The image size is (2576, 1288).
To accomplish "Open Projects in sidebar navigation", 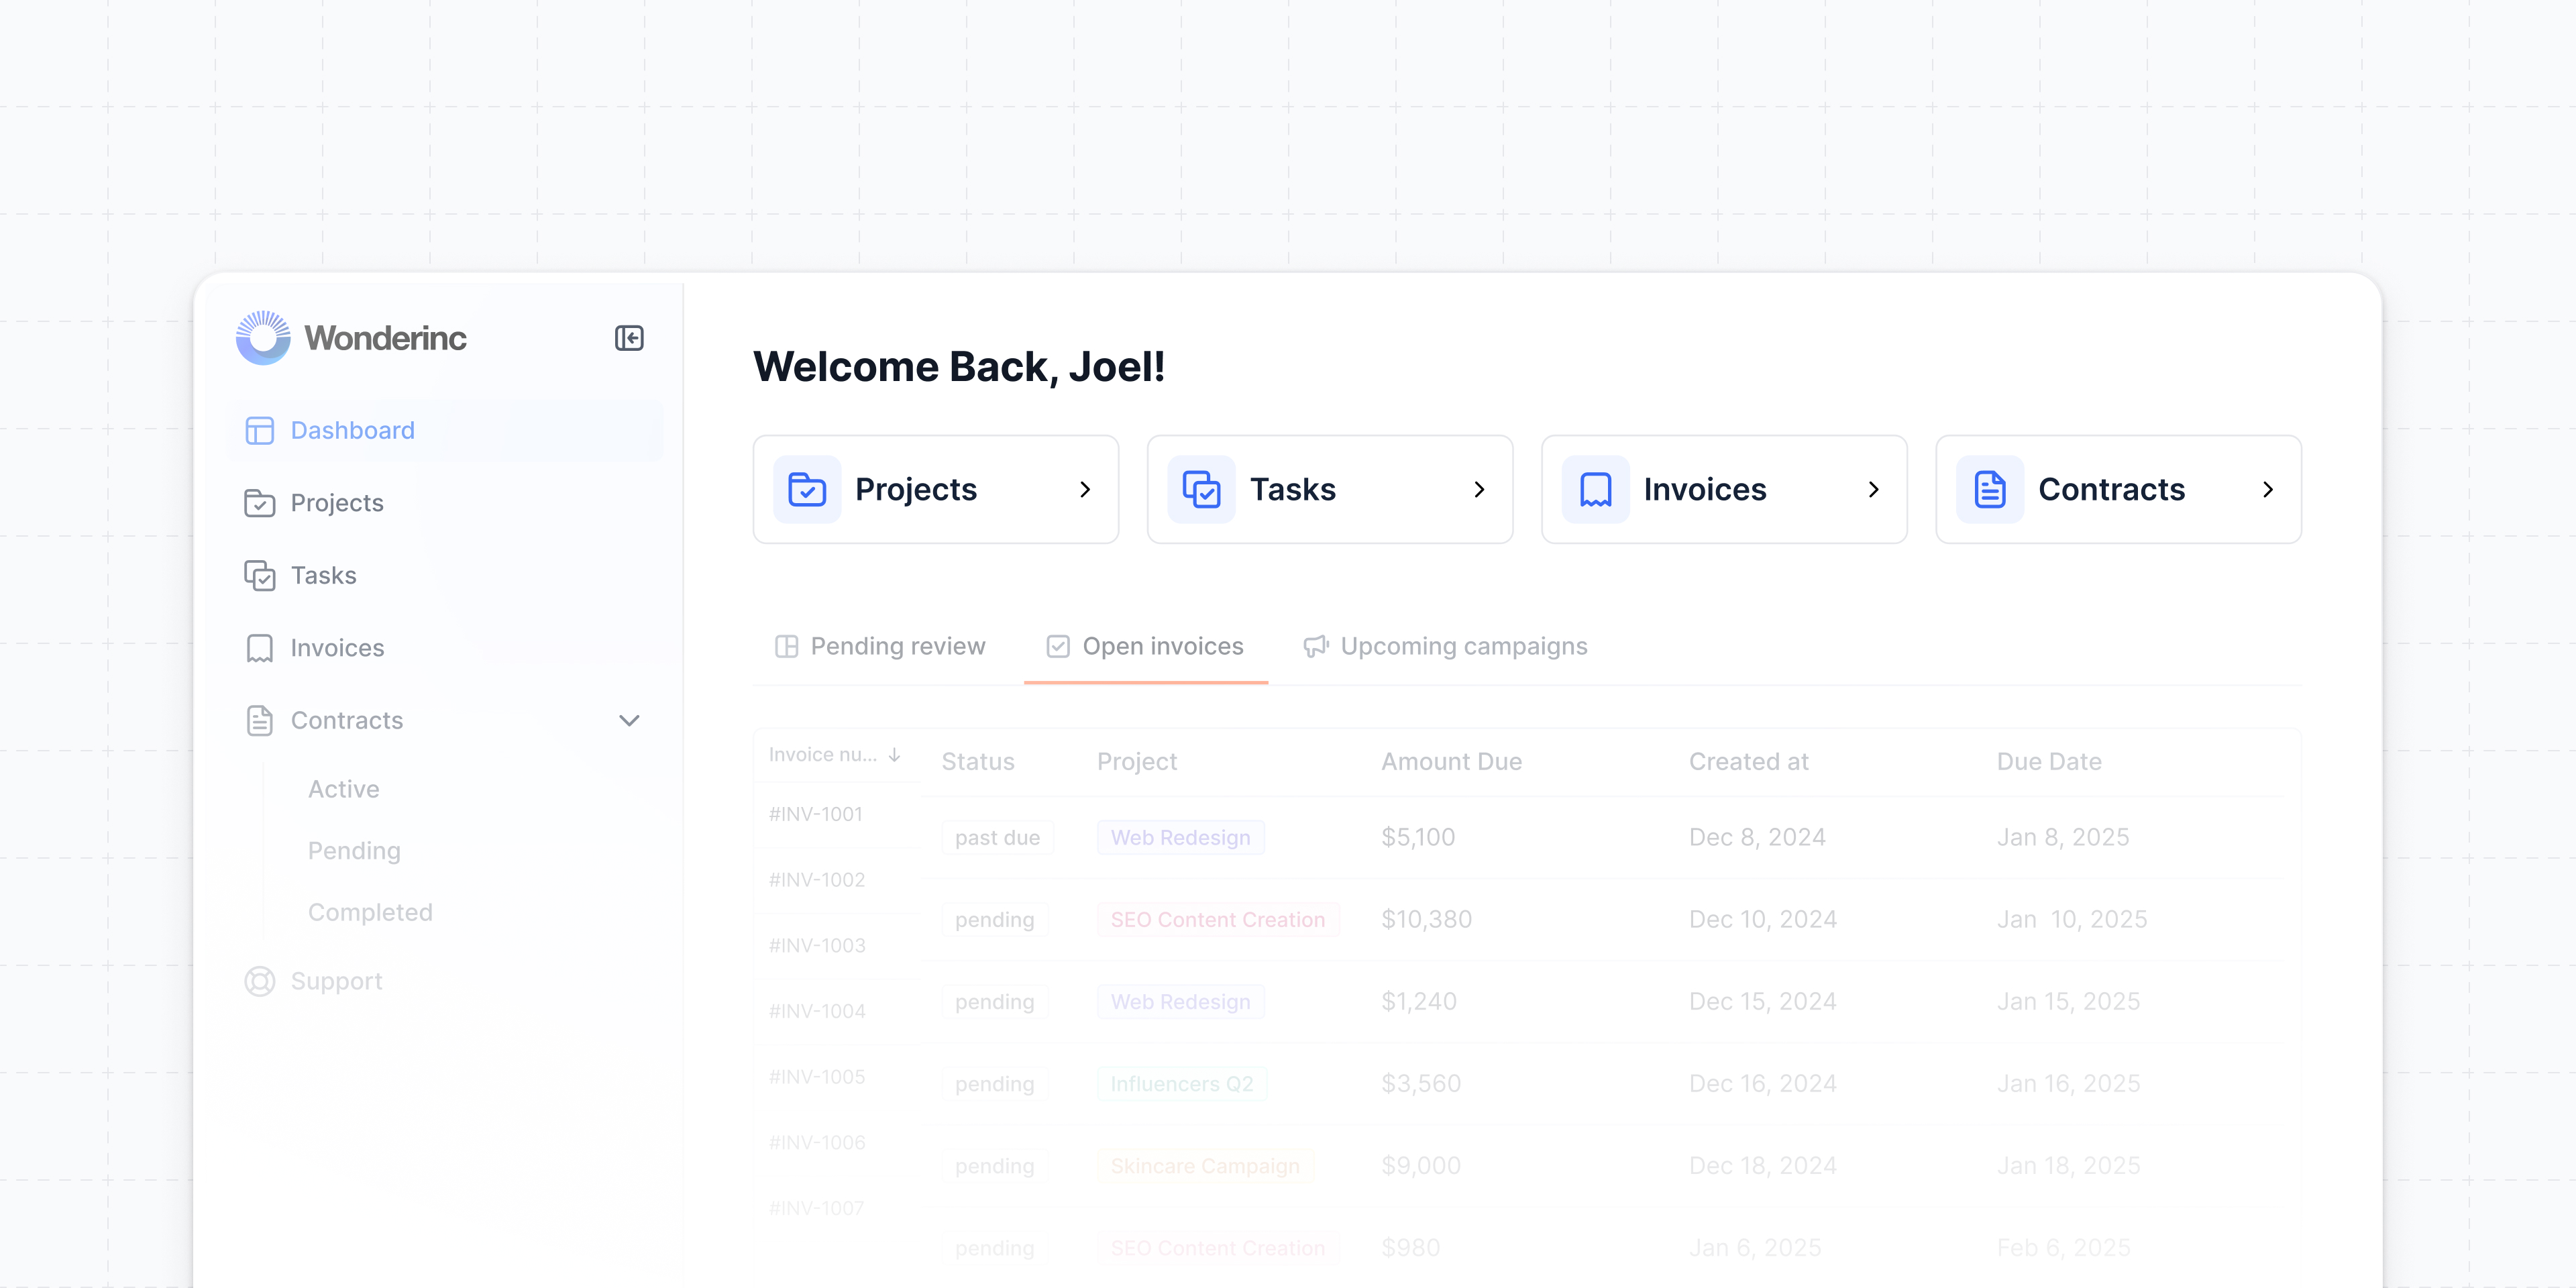I will [446, 503].
